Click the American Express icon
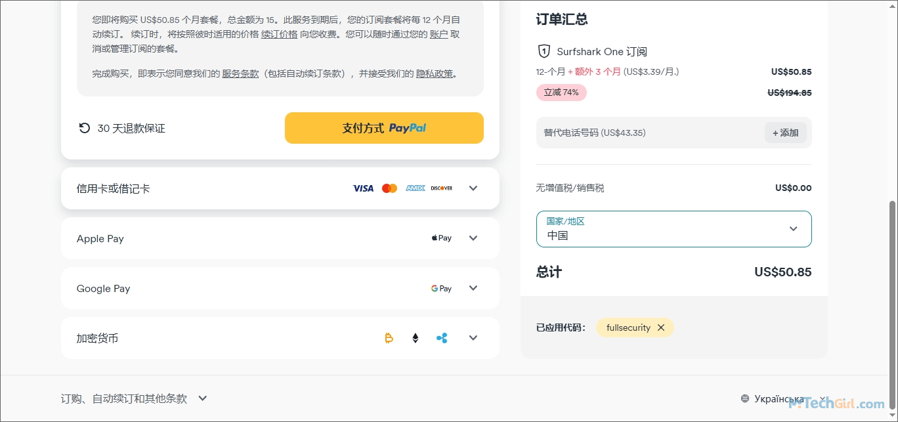 point(416,188)
